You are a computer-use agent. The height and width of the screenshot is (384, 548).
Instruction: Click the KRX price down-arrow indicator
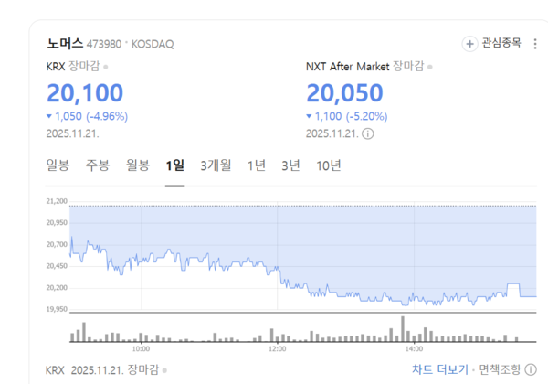[x=48, y=116]
